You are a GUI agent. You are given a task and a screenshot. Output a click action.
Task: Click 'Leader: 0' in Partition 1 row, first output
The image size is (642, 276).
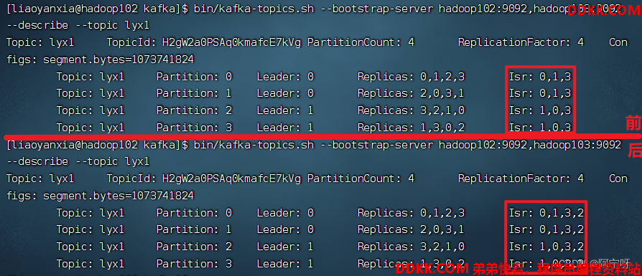click(x=285, y=93)
